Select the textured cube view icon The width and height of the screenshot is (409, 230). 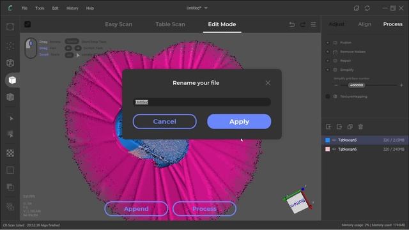[10, 97]
